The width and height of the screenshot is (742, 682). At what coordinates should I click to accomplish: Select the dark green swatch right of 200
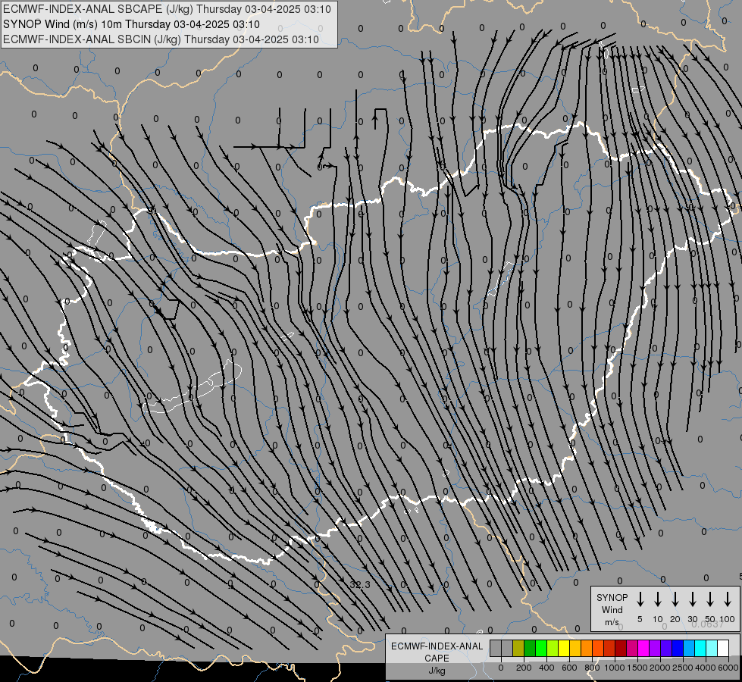530,648
